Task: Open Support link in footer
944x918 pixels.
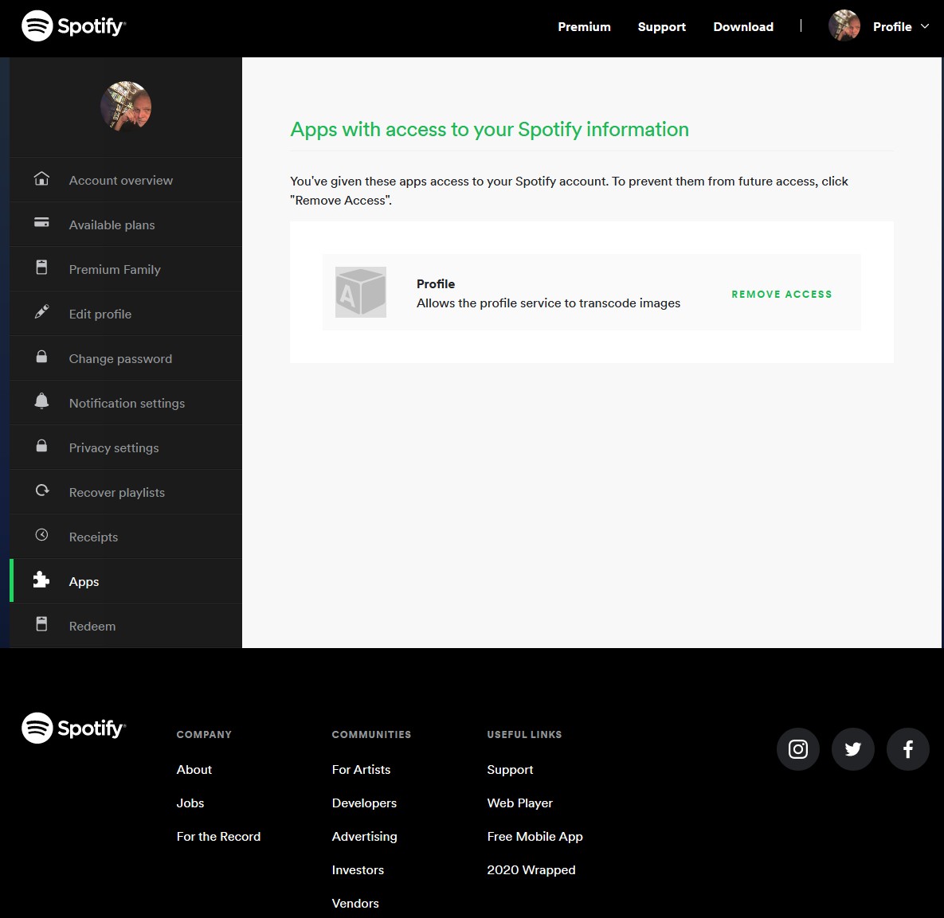Action: (510, 769)
